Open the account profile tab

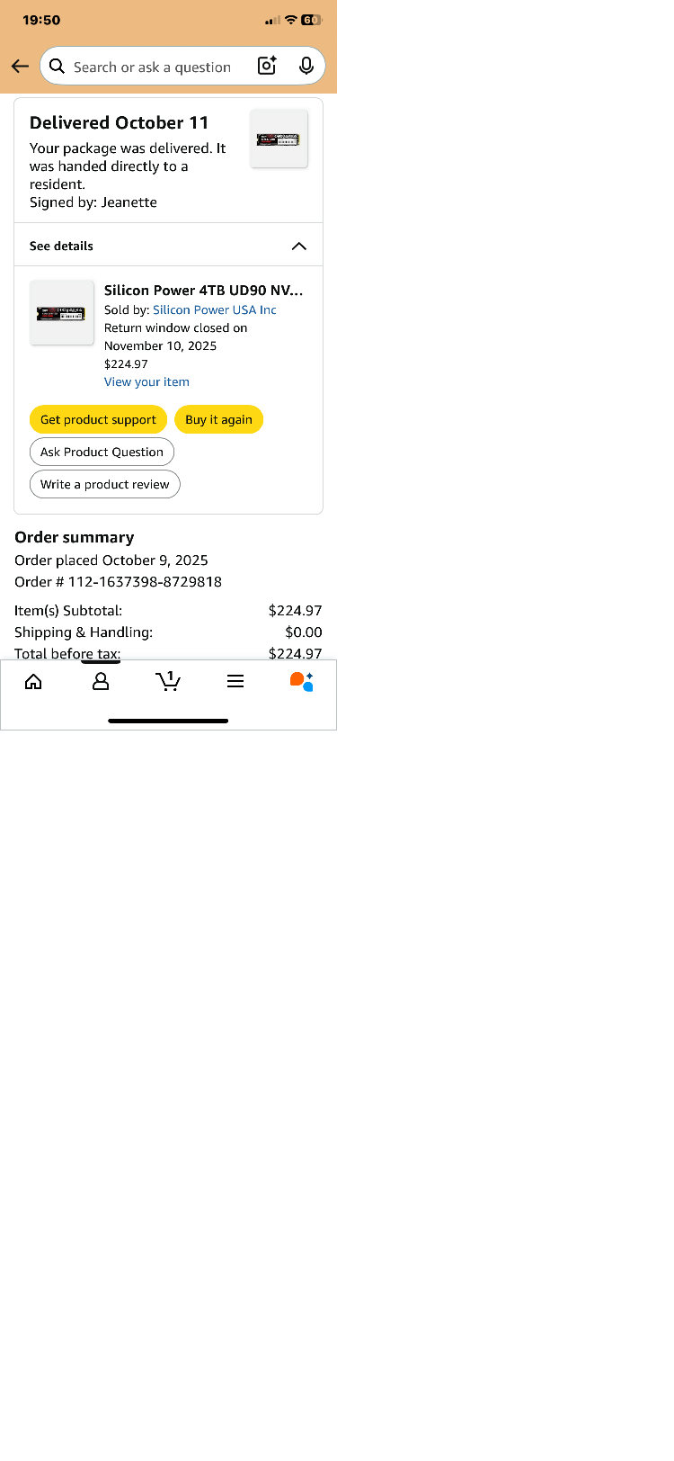[x=101, y=682]
